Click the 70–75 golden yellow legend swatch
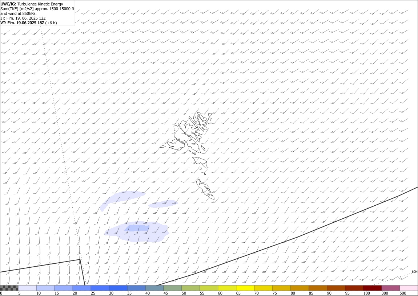The height and width of the screenshot is (296, 418). (x=264, y=288)
